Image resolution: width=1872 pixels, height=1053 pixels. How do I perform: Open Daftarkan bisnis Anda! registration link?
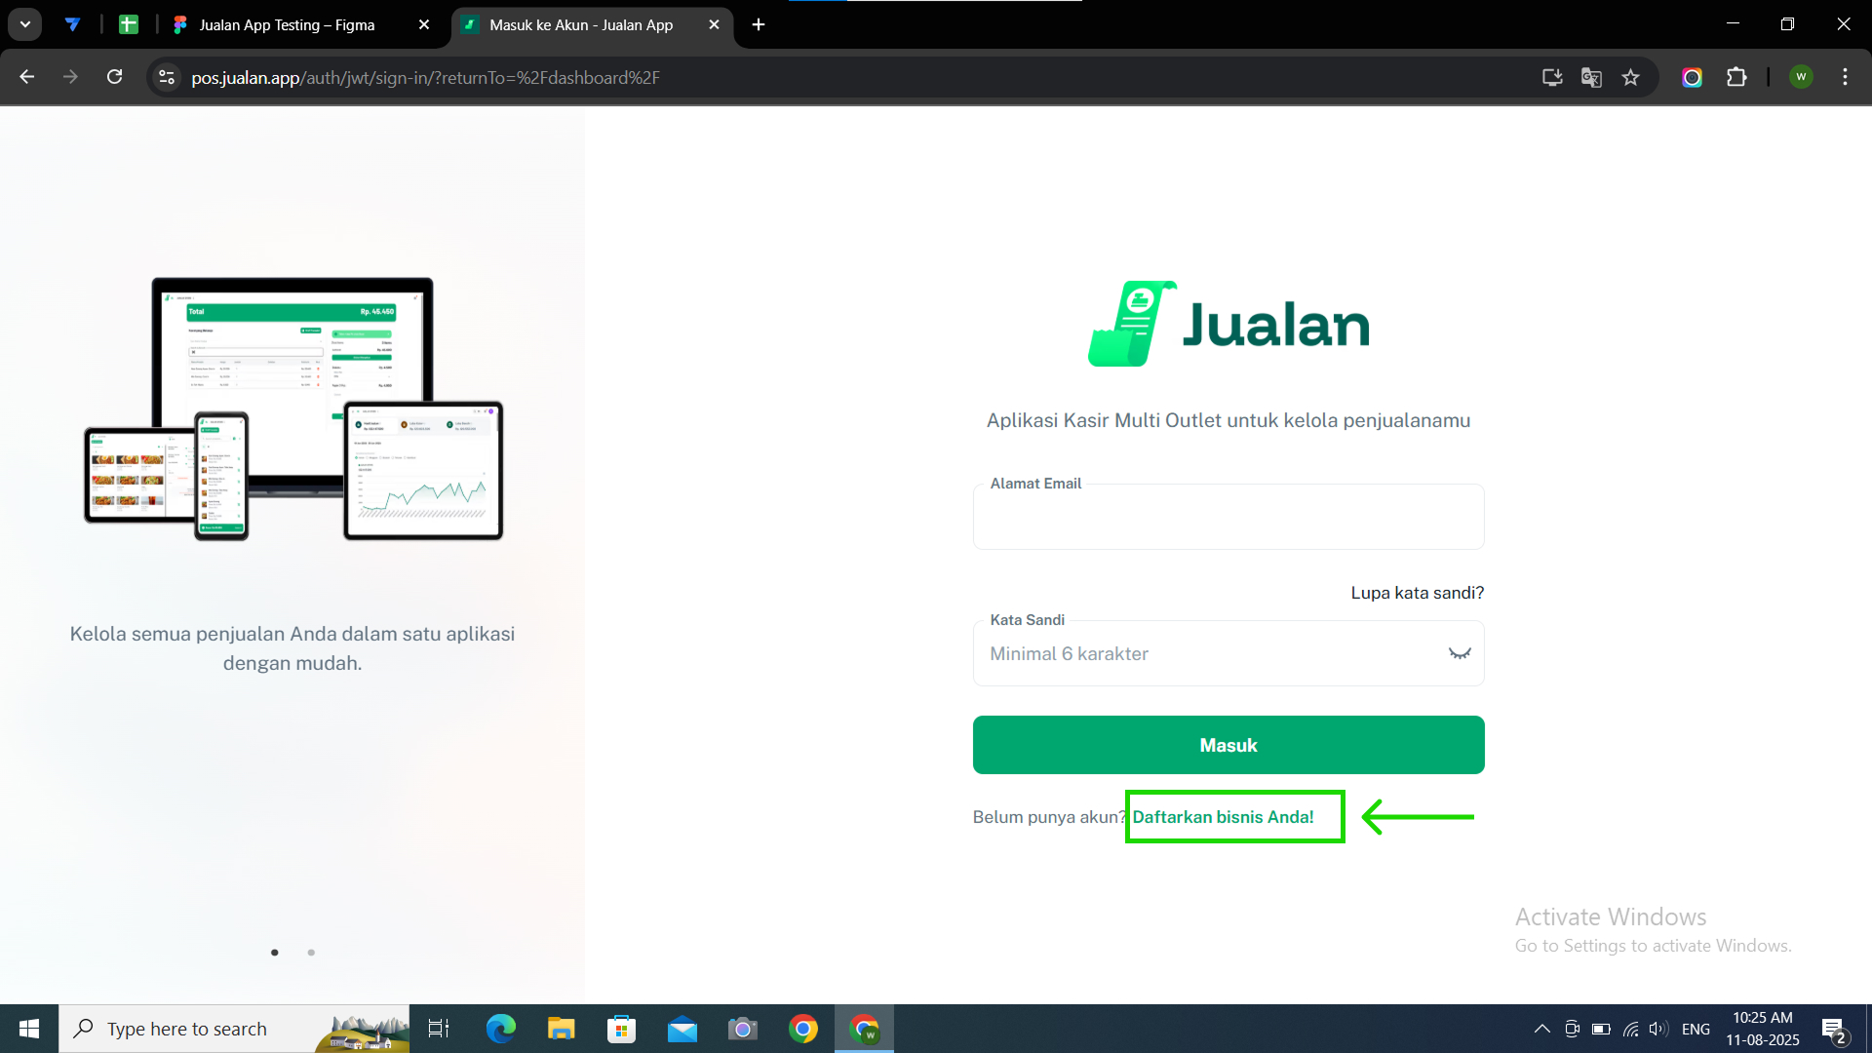tap(1223, 817)
